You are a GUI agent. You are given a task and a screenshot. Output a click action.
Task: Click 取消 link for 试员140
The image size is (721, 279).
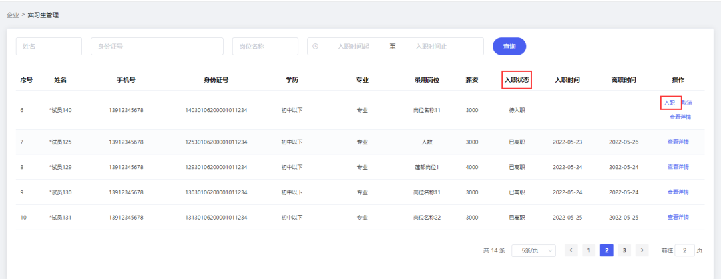pyautogui.click(x=687, y=103)
